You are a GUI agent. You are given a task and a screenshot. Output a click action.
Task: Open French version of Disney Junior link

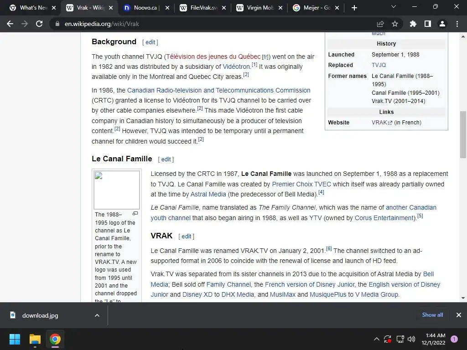click(310, 284)
